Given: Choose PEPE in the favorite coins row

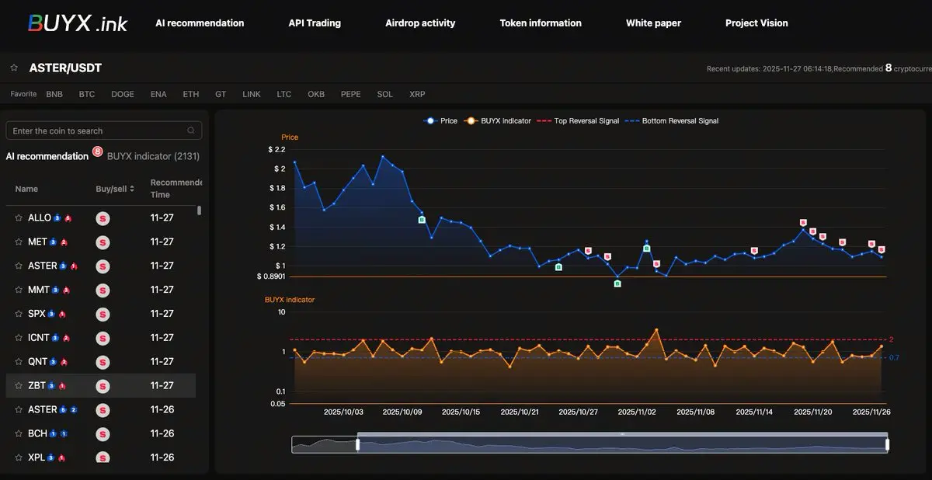Looking at the screenshot, I should (x=350, y=94).
